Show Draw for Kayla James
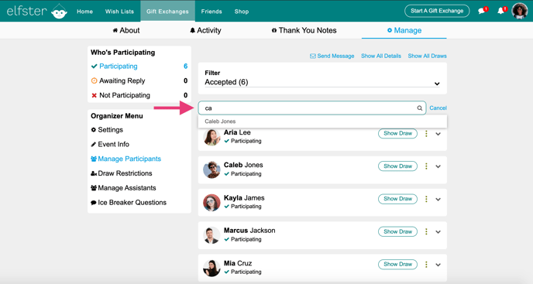Image resolution: width=533 pixels, height=284 pixels. [397, 199]
